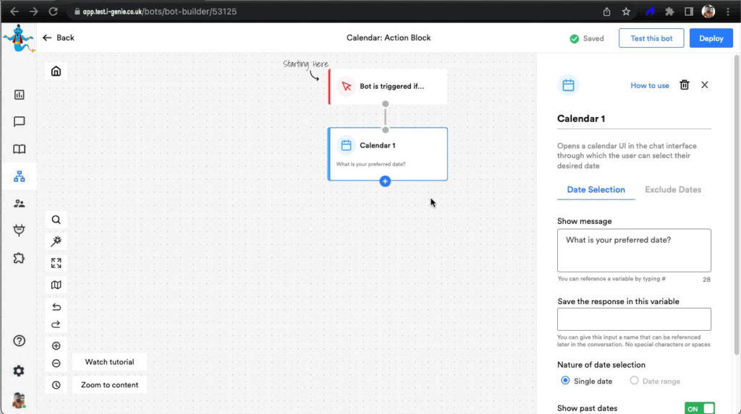
Task: Select the Date range radio button
Action: click(x=635, y=381)
